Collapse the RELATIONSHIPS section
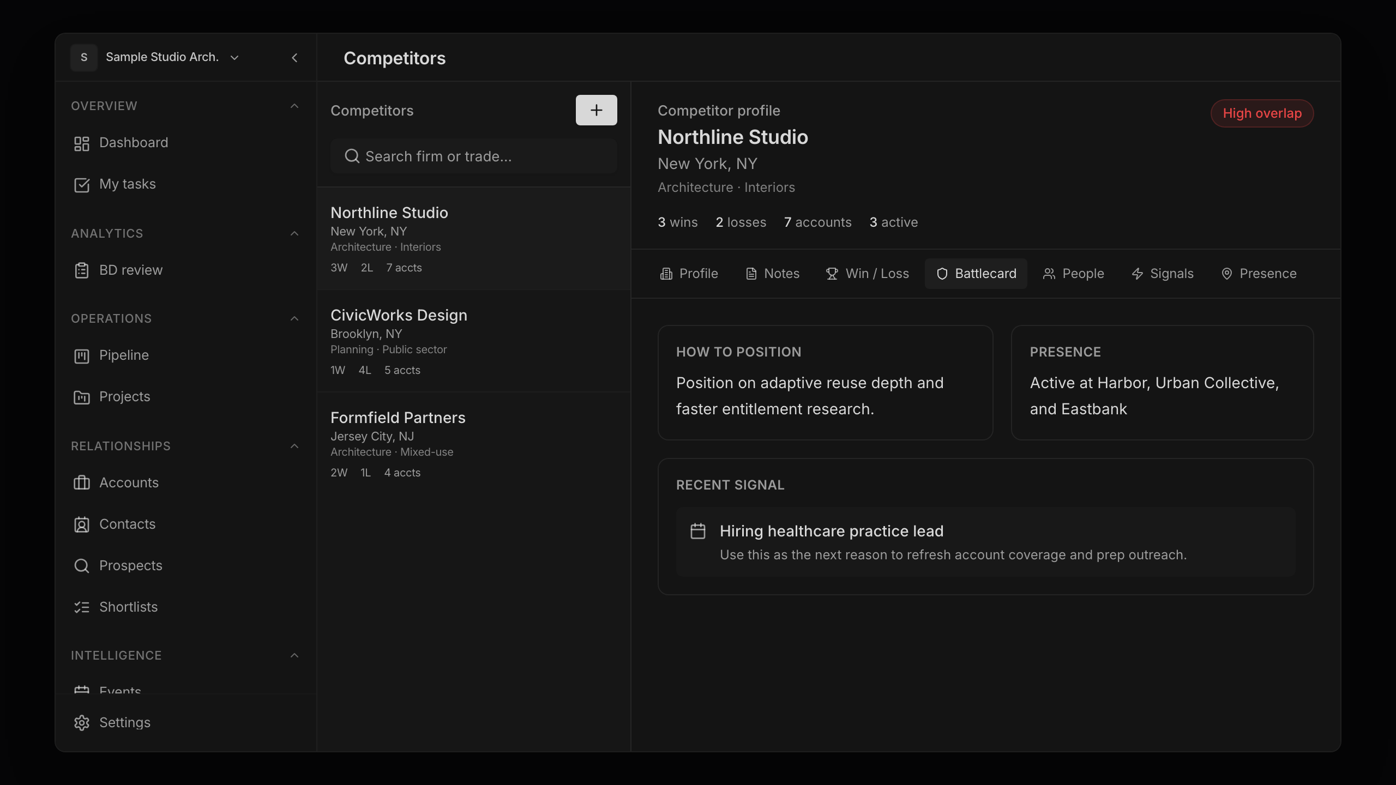Screen dimensions: 1396x785 click(294, 446)
